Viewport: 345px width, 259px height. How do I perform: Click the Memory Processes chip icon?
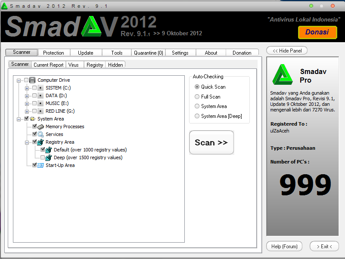pos(40,127)
